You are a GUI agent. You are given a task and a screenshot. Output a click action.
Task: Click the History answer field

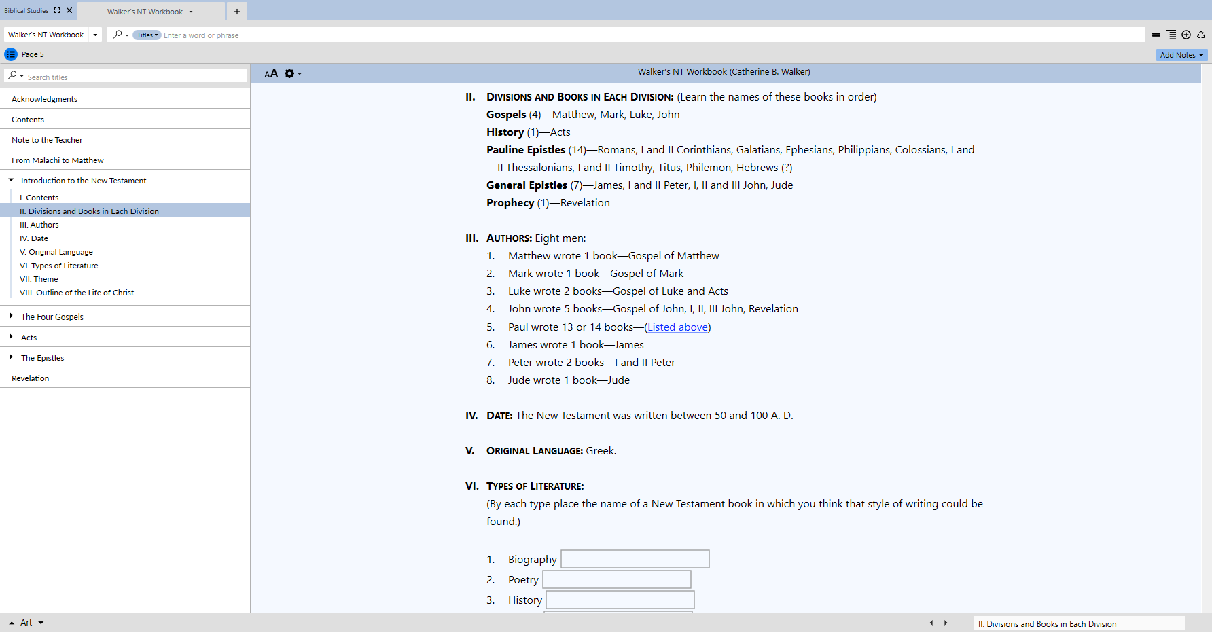620,600
